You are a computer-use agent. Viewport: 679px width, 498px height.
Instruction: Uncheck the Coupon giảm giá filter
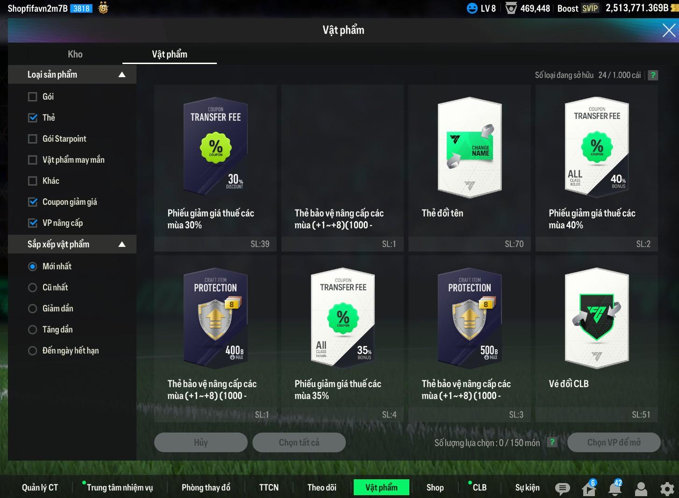click(33, 202)
